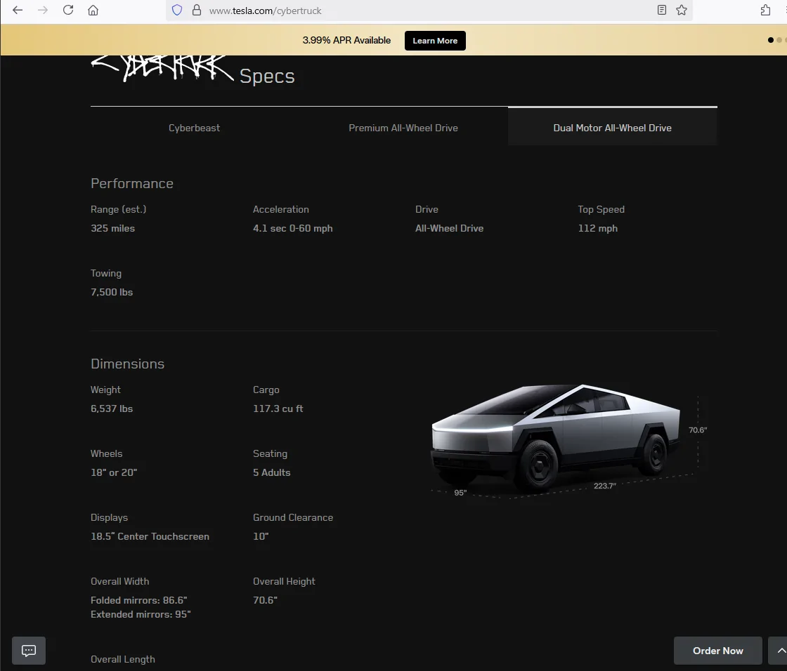Screen dimensions: 787x671
Task: View site security lock information
Action: click(197, 10)
